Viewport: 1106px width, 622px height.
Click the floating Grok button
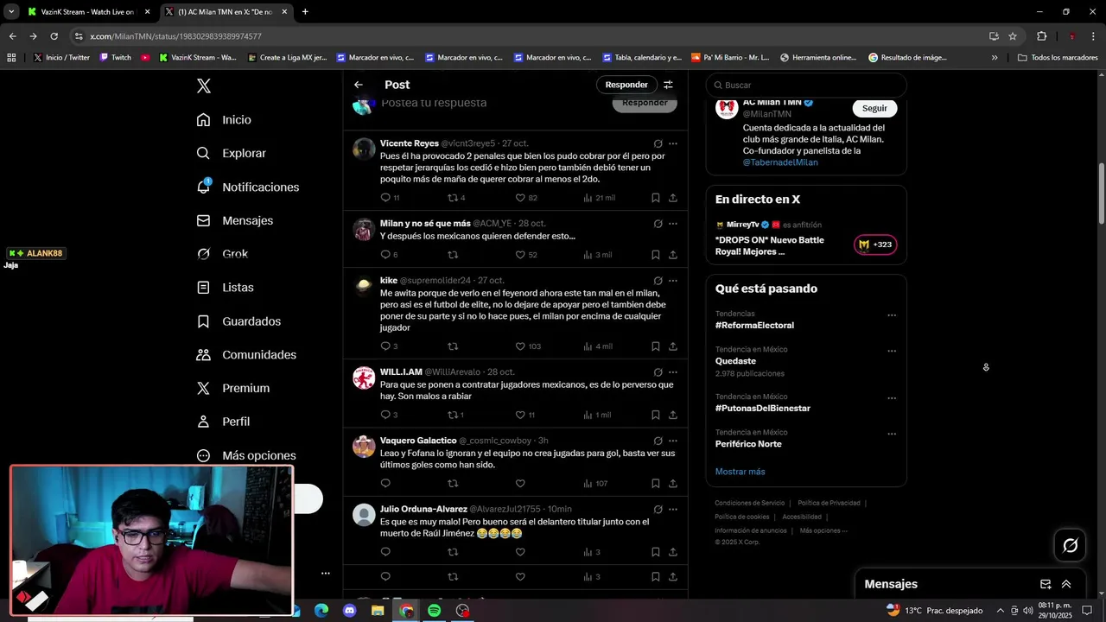tap(1070, 545)
